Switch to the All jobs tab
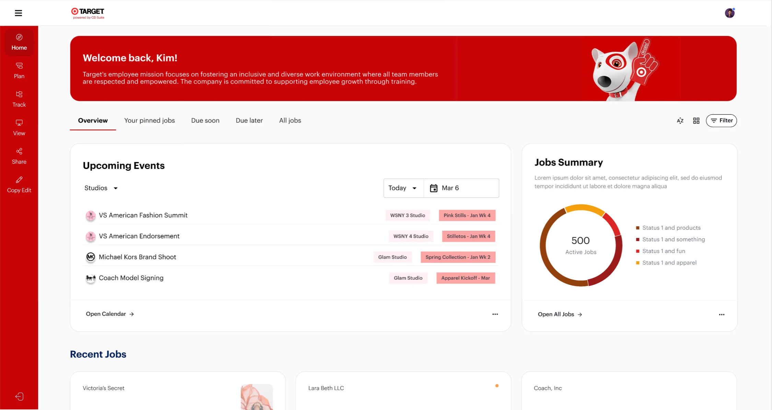The image size is (772, 410). click(x=290, y=121)
